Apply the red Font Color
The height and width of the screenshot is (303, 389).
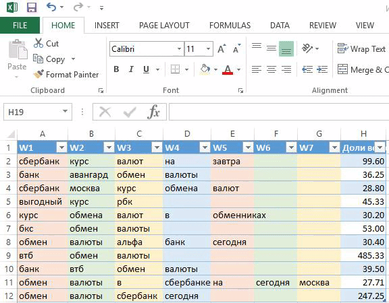point(228,70)
